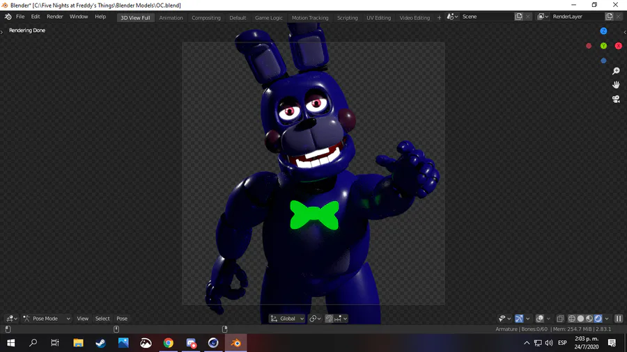Viewport: 627px width, 352px height.
Task: Snap view to negative X axis dot
Action: [589, 46]
